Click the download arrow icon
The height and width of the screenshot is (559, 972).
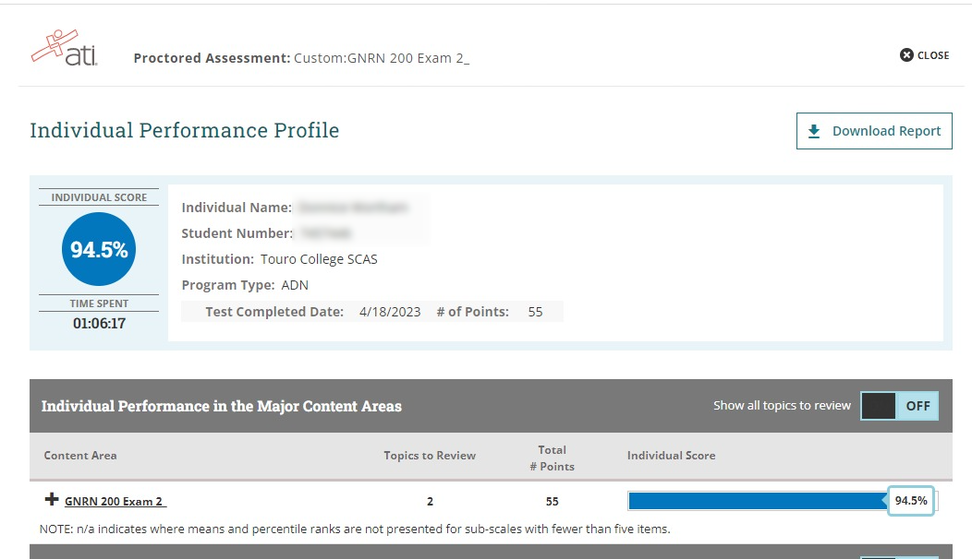coord(814,131)
